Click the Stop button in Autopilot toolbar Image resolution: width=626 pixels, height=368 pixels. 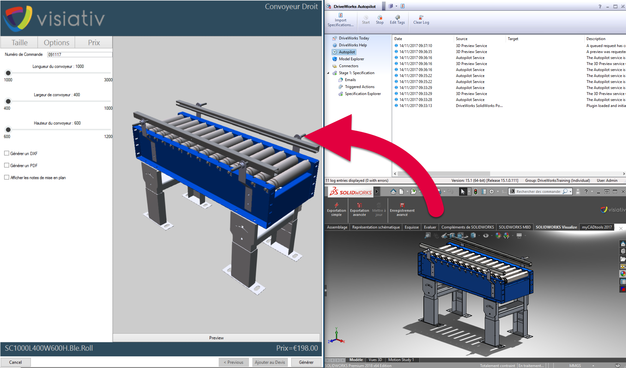[380, 20]
